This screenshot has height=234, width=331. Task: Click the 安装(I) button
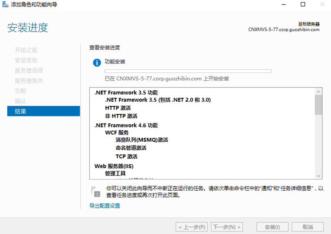tap(272, 227)
